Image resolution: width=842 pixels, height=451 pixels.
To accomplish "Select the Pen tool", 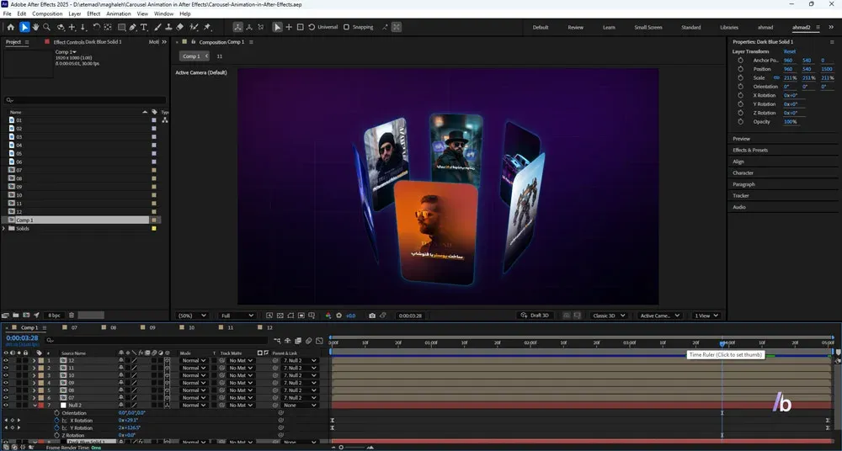I will pos(133,27).
